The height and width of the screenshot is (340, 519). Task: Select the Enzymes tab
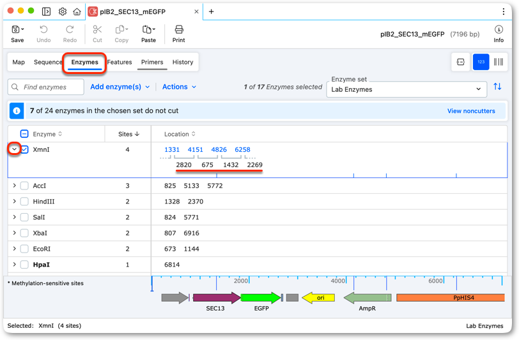pyautogui.click(x=85, y=62)
